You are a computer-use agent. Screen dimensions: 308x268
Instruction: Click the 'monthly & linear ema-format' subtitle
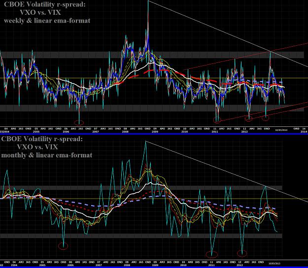[x=46, y=155]
